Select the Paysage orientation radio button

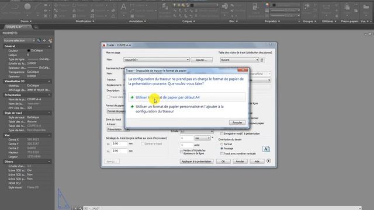click(221, 148)
